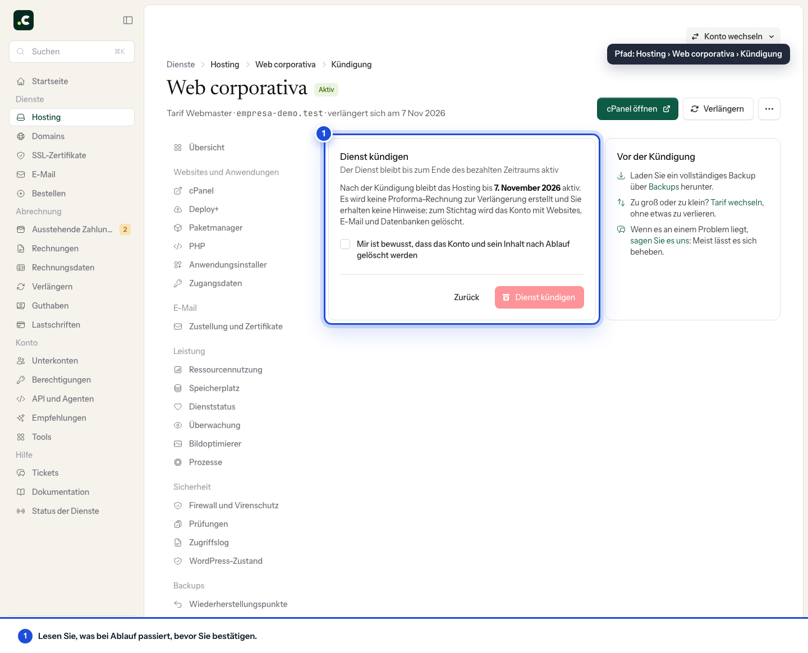
Task: Click the Hosting breadcrumb
Action: point(225,65)
